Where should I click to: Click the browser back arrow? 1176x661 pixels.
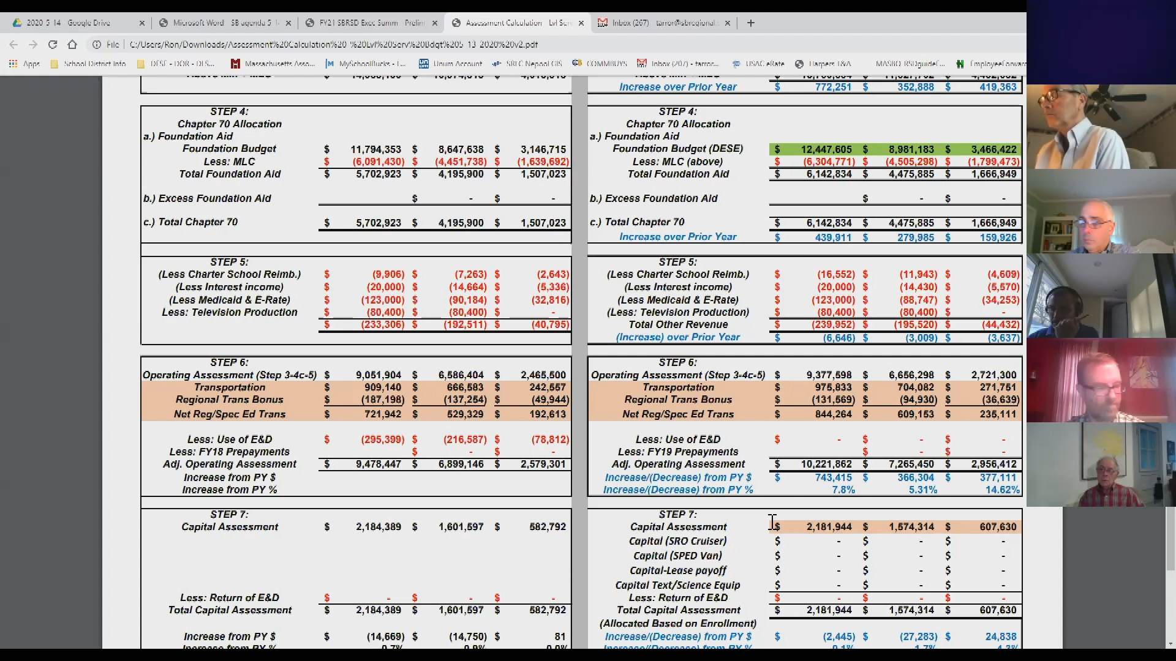(x=13, y=44)
